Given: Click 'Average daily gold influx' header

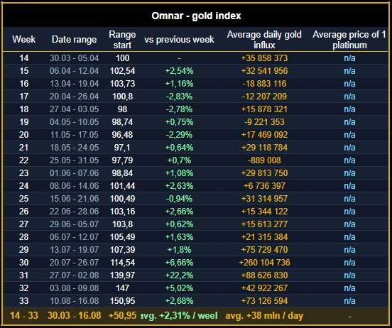Looking at the screenshot, I should click(x=264, y=40).
